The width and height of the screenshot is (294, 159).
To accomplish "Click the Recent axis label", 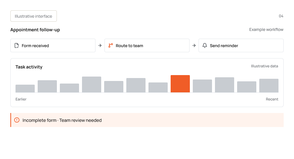I will click(272, 99).
